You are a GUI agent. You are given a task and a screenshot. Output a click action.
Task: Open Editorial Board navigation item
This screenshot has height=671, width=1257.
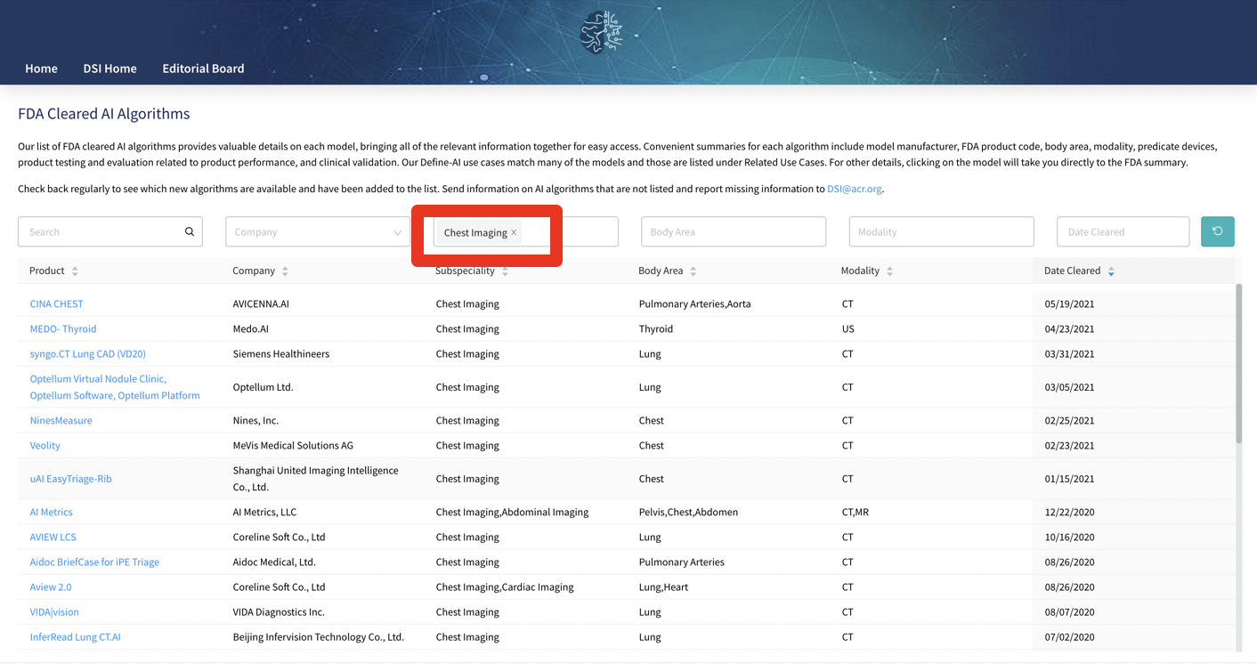(x=203, y=69)
